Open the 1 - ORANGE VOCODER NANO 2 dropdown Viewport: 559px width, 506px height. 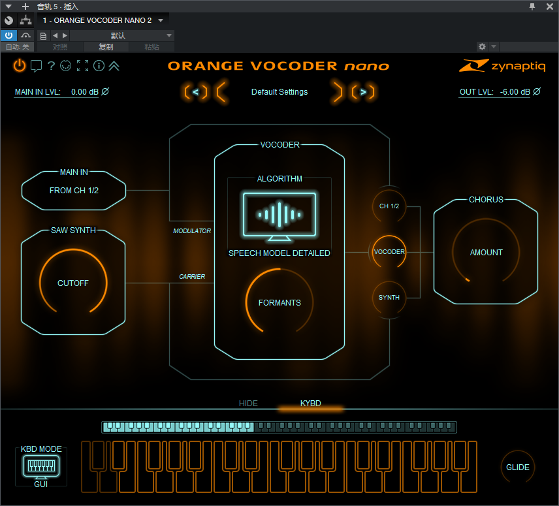(x=103, y=20)
